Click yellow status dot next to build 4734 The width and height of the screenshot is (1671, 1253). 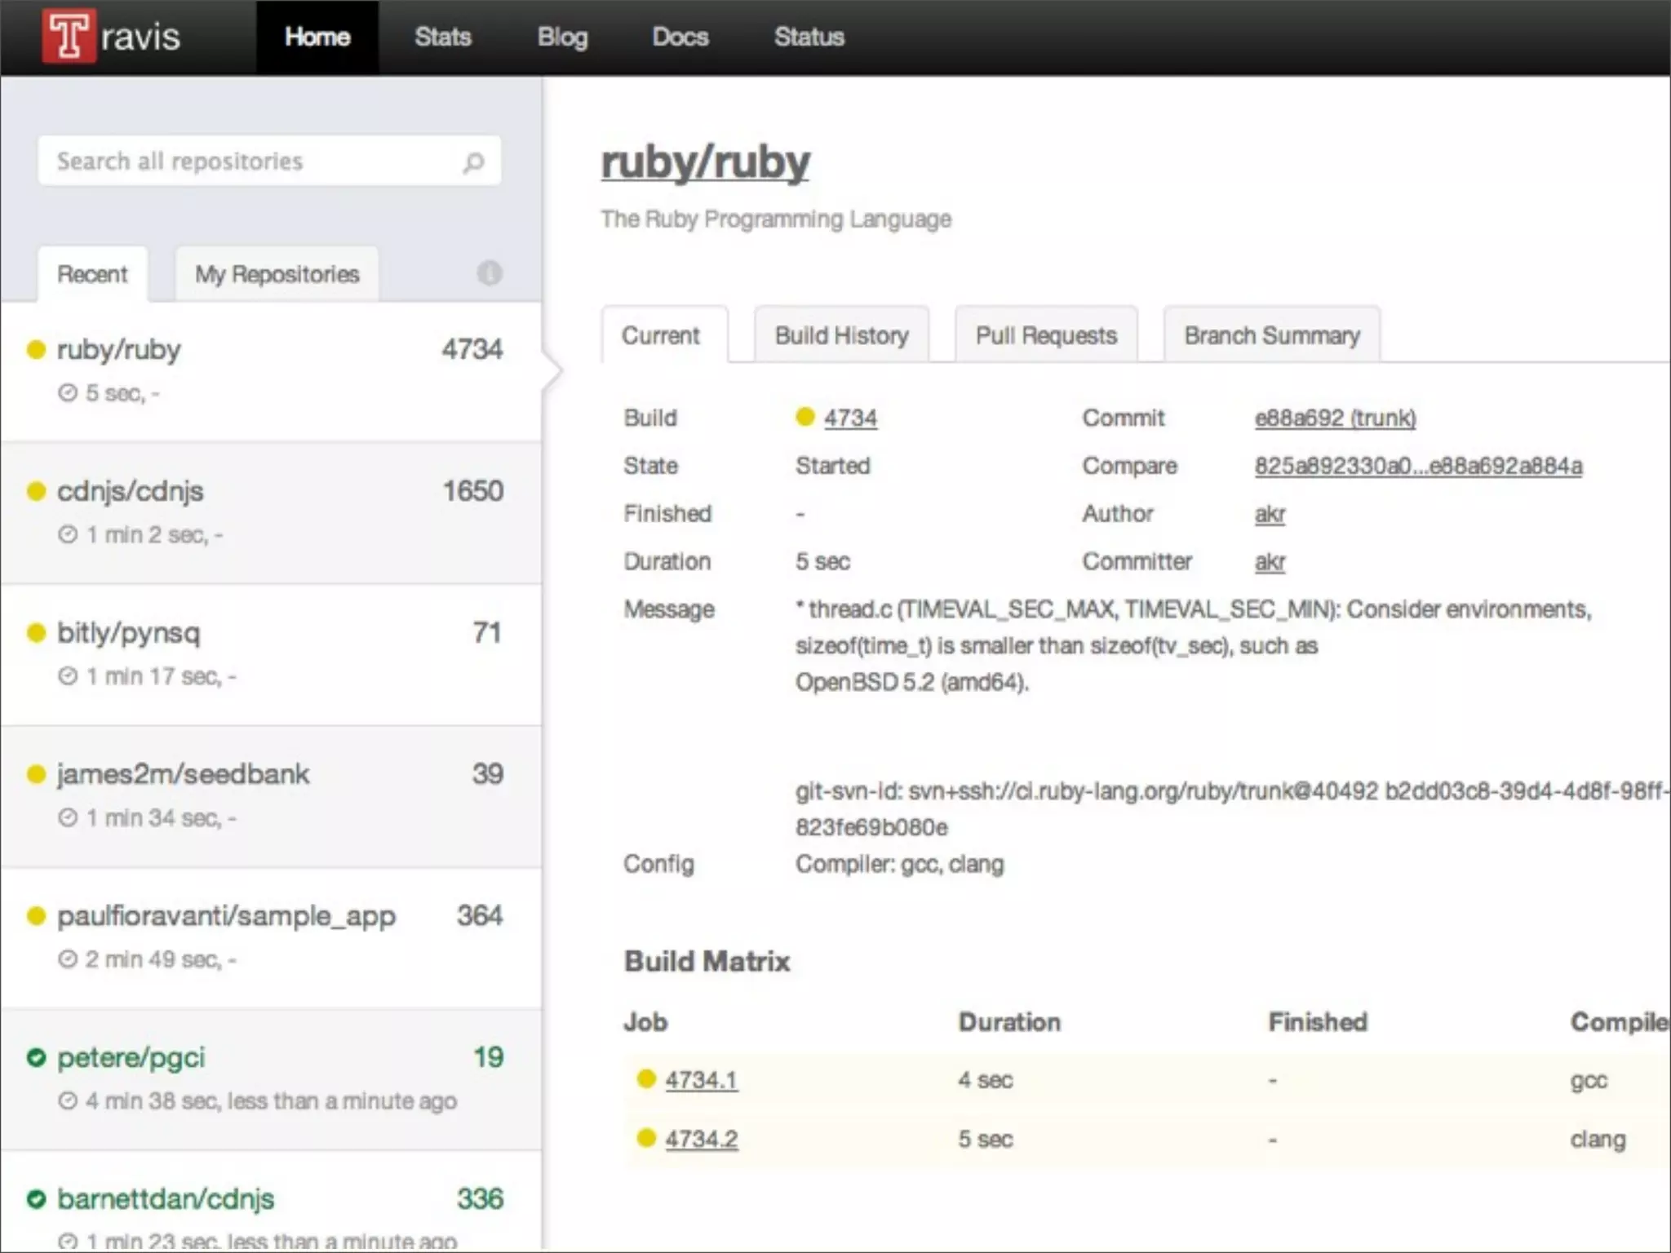pos(805,417)
